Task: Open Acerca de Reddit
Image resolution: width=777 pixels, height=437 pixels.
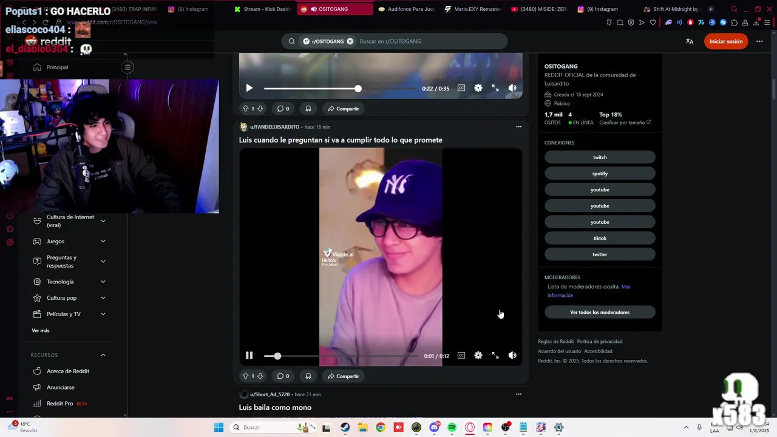Action: tap(68, 371)
